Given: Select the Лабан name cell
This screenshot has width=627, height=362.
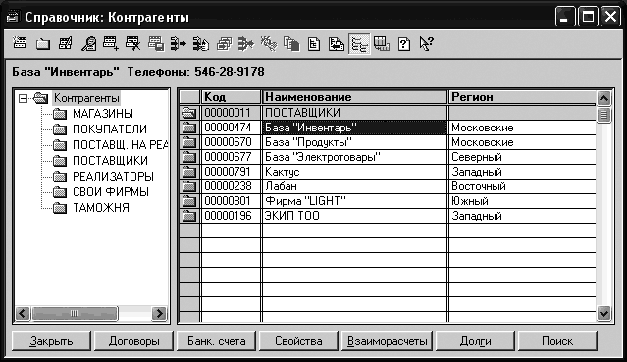Looking at the screenshot, I should click(x=354, y=186).
